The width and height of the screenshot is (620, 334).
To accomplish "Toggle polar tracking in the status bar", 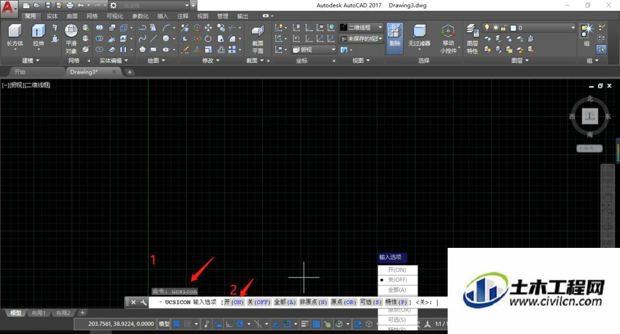I will pos(239,323).
